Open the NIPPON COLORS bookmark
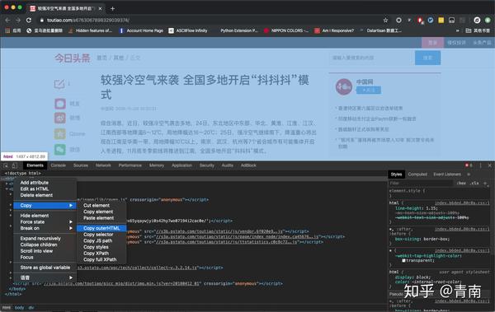Image resolution: width=495 pixels, height=312 pixels. [x=286, y=30]
